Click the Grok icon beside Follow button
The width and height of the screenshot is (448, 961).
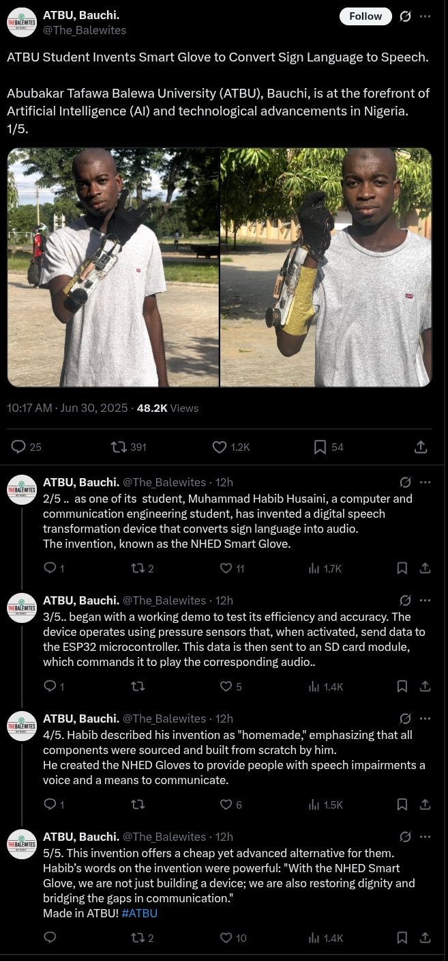405,16
